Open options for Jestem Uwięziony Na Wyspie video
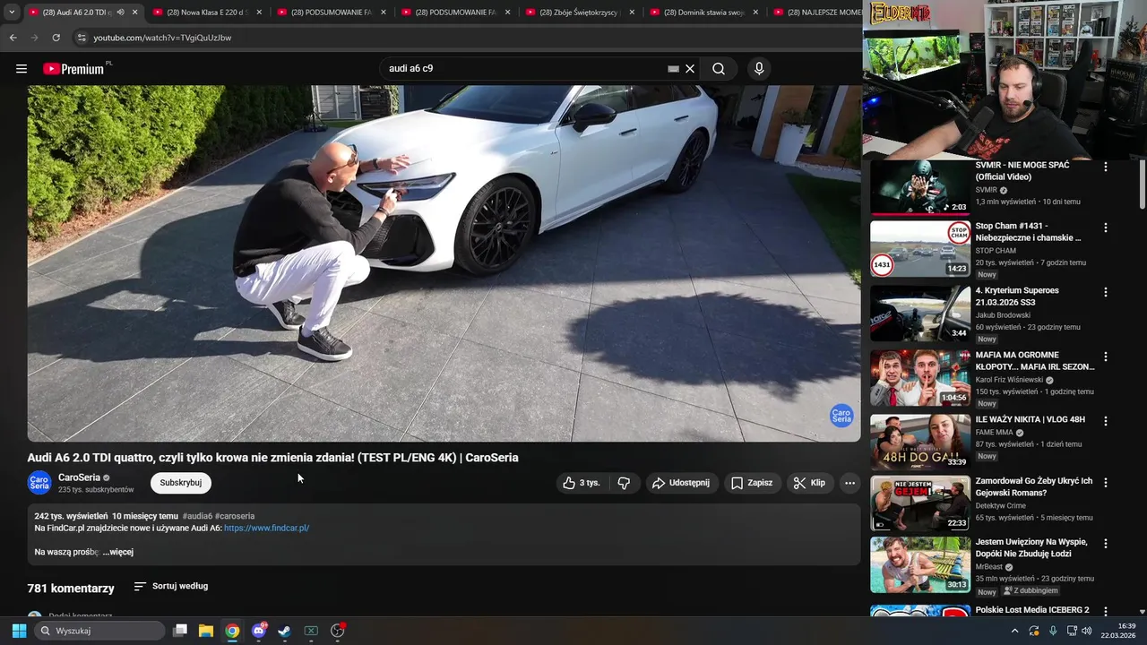Screen dimensions: 1147x645 [1105, 543]
